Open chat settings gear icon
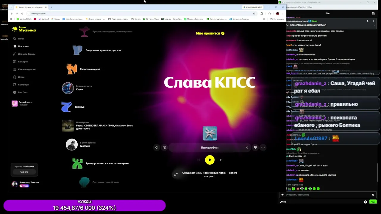381x214 pixels. (366, 202)
